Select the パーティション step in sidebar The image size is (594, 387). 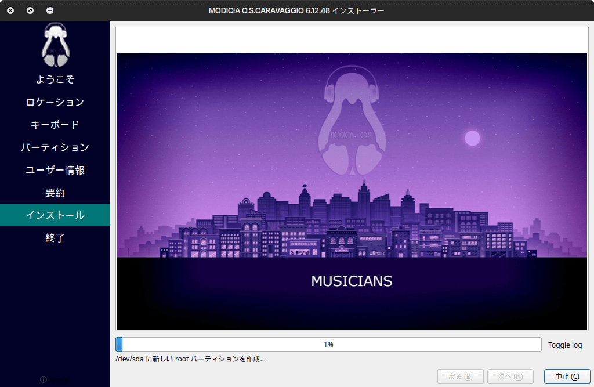[55, 147]
